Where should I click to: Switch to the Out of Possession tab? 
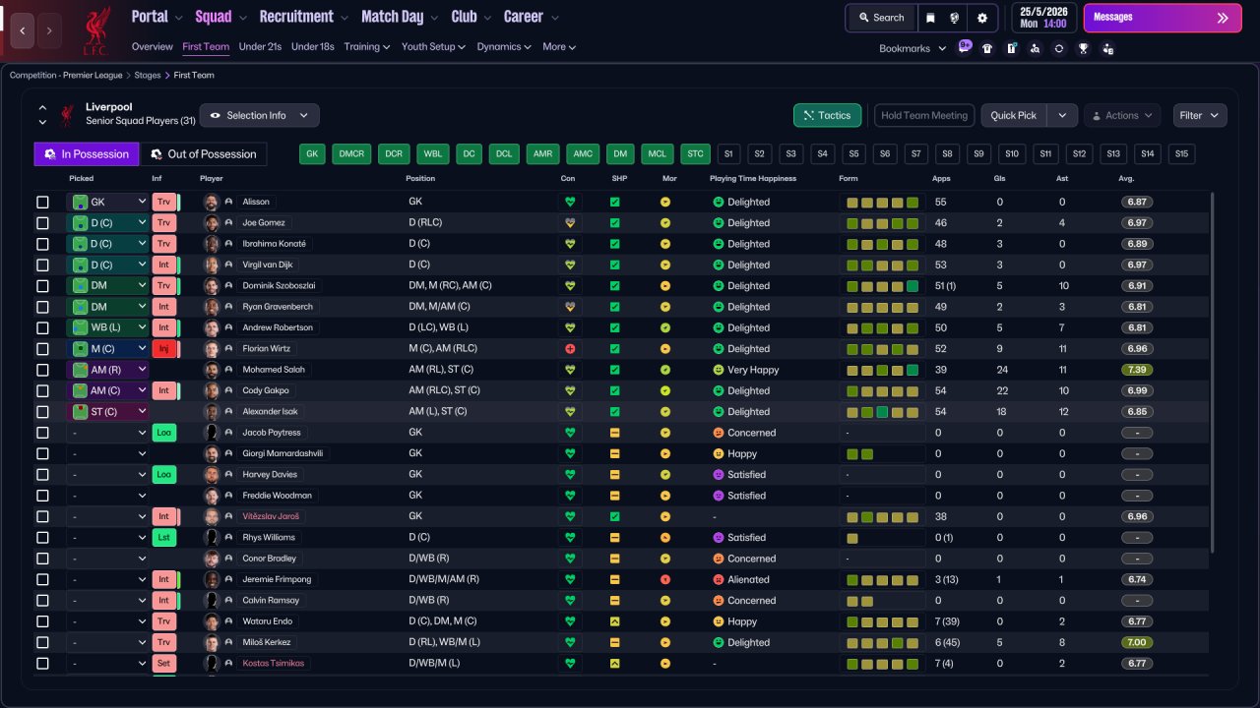204,154
